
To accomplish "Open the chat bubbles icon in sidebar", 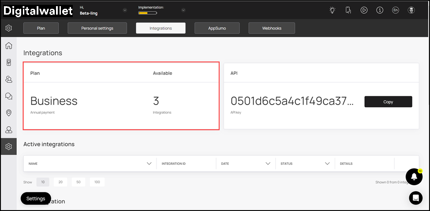I will [x=8, y=96].
